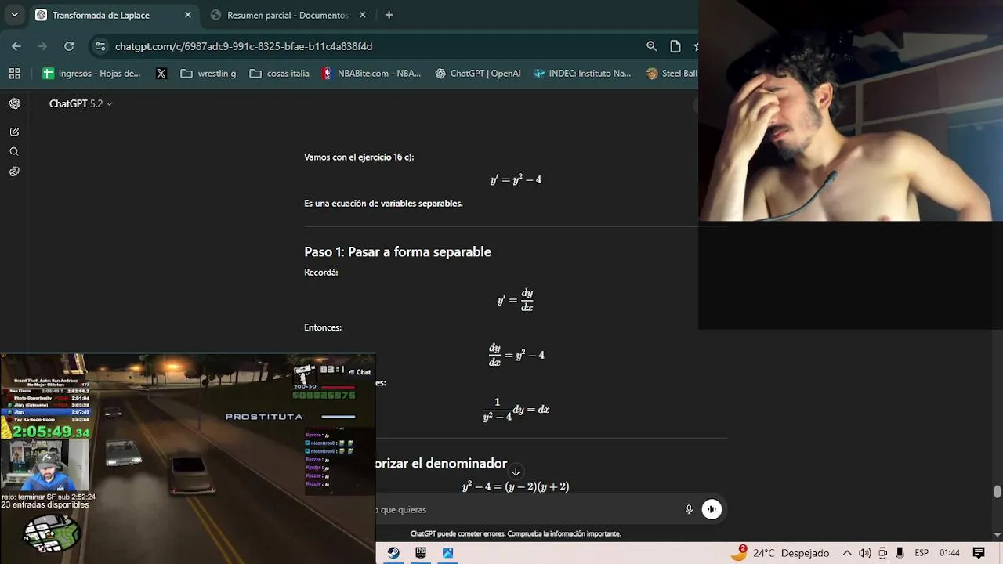The width and height of the screenshot is (1003, 564).
Task: Start a new chat from sidebar
Action: 14,132
